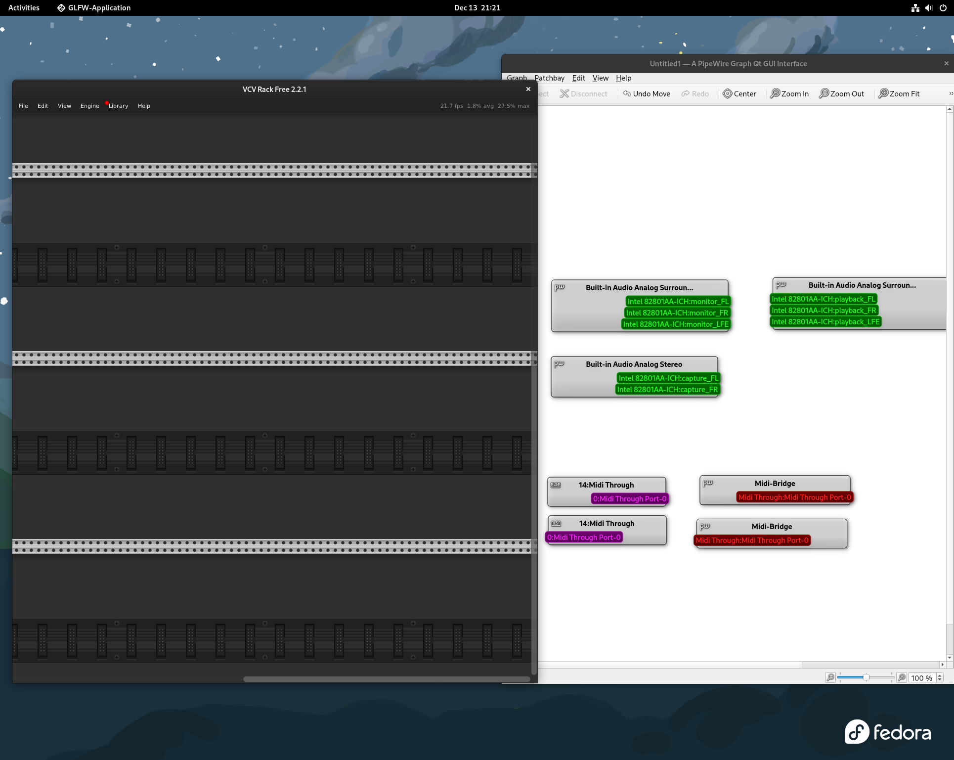Click the pw icon on the lower Midi-Bridge node

pos(705,526)
